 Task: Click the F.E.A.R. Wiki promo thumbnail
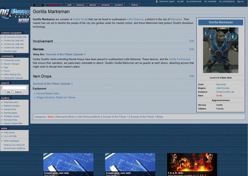click(192, 164)
